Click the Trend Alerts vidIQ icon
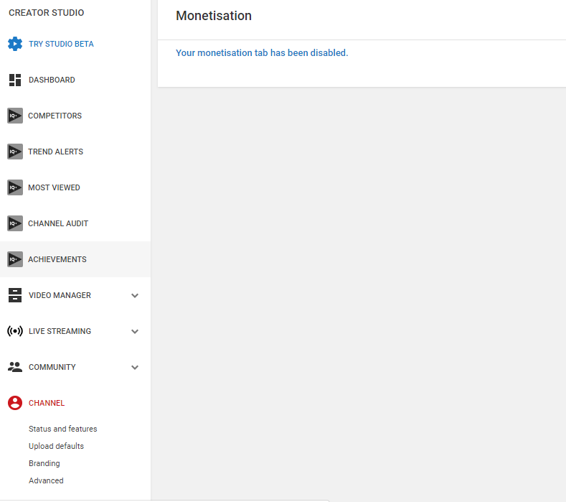This screenshot has width=566, height=502. click(15, 152)
